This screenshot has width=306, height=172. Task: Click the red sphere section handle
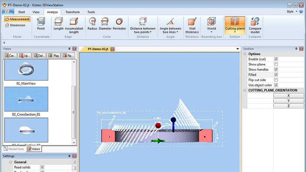click(x=158, y=125)
